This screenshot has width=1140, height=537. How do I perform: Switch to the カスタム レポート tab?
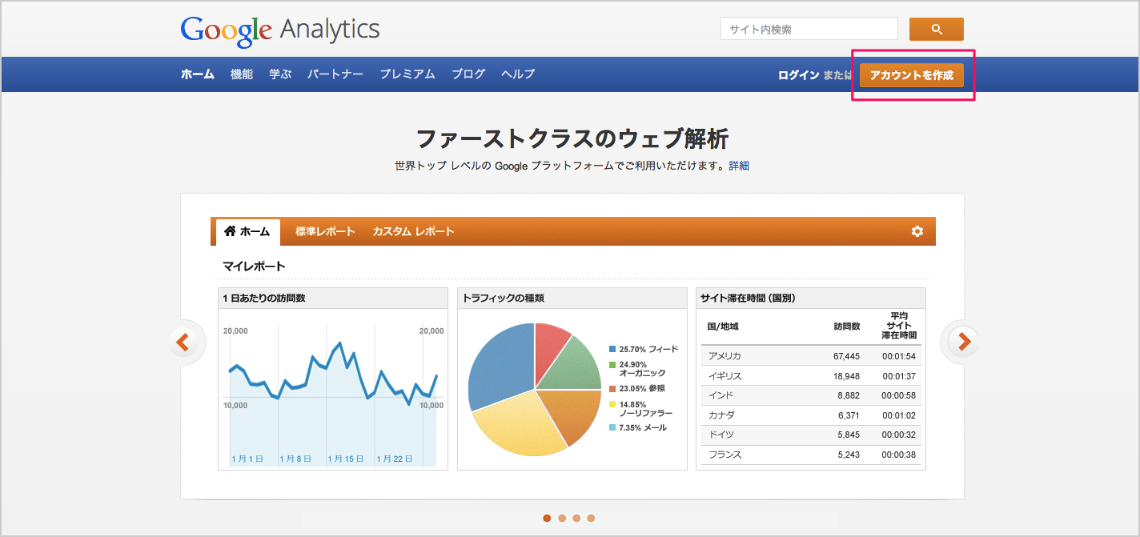click(x=413, y=231)
